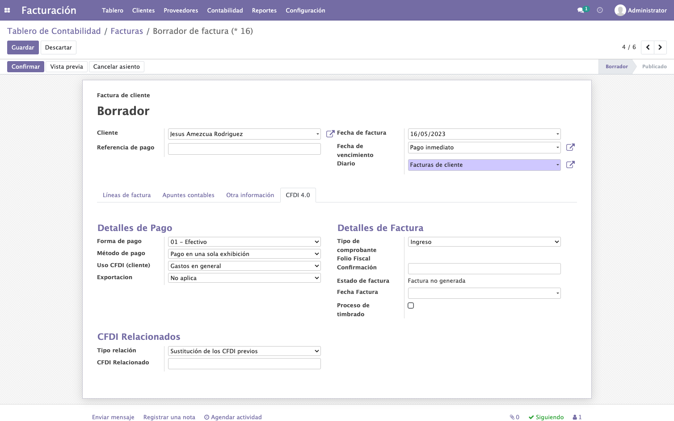The width and height of the screenshot is (674, 421).
Task: Expand the Uso CFDI (cliente) dropdown
Action: [244, 266]
